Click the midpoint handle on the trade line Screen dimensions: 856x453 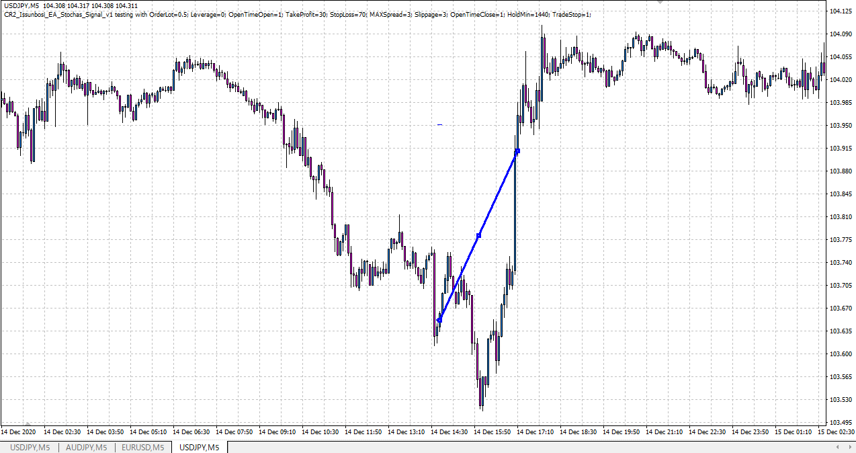pos(478,236)
